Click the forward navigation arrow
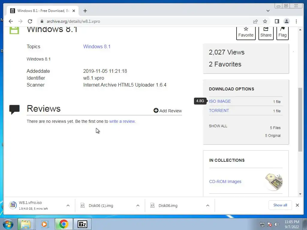This screenshot has height=230, width=307. [x=20, y=21]
